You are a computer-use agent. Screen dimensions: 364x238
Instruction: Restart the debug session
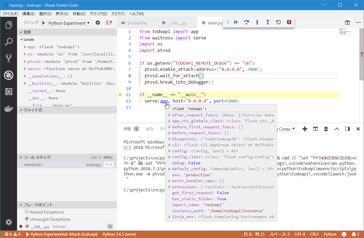click(x=278, y=22)
